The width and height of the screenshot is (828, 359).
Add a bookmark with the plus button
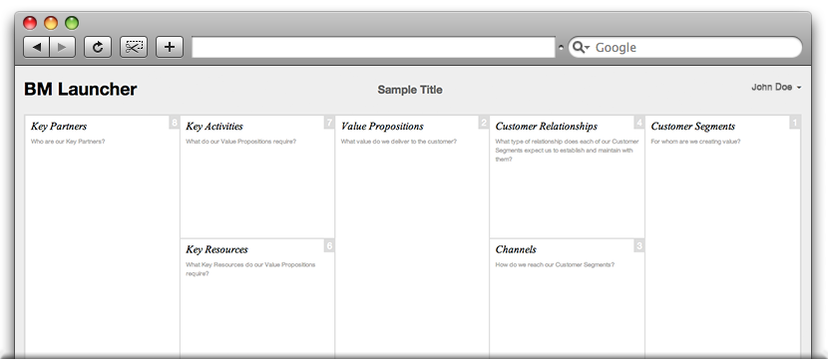pos(169,47)
